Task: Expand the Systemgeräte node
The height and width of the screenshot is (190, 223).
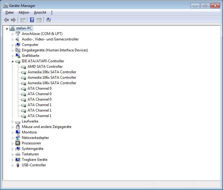Action: [x=12, y=149]
